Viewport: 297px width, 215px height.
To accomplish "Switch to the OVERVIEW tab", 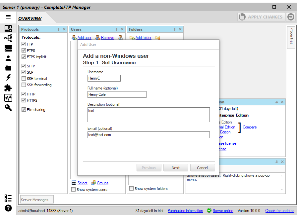I will (30, 18).
